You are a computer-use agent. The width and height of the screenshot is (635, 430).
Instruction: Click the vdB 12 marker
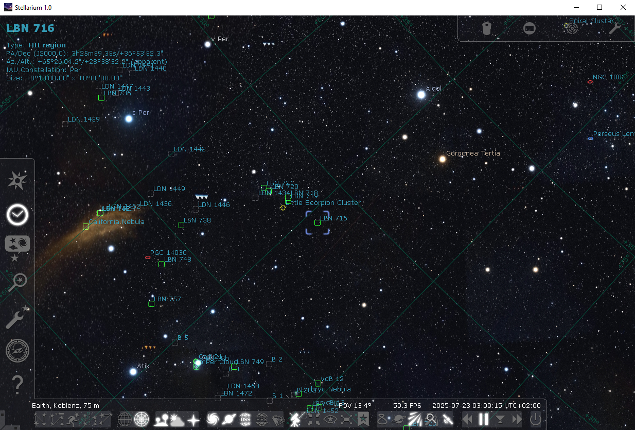point(318,384)
